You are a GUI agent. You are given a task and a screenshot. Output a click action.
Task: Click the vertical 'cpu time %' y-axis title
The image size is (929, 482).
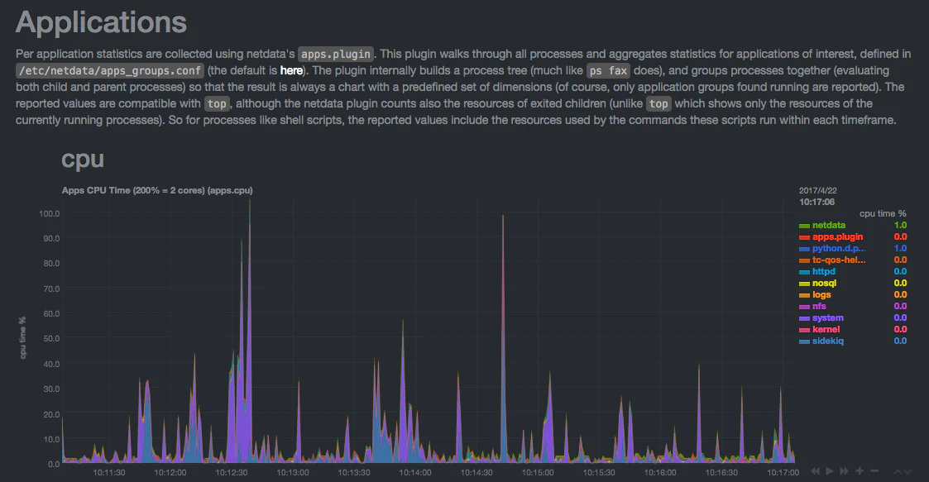23,337
